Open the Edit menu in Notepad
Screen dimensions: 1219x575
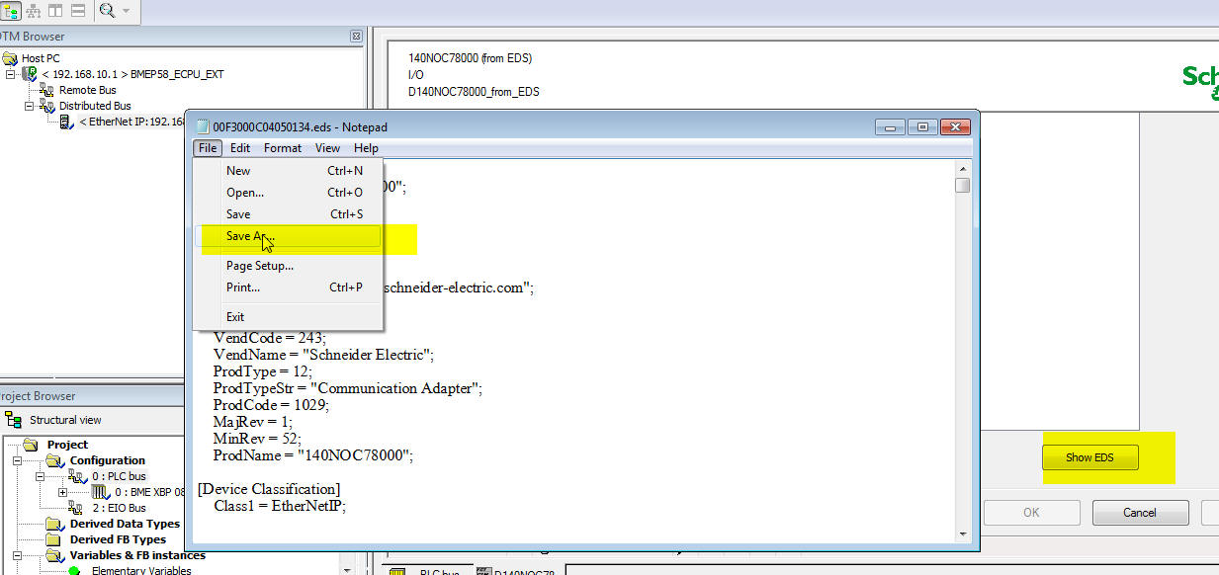pyautogui.click(x=240, y=148)
